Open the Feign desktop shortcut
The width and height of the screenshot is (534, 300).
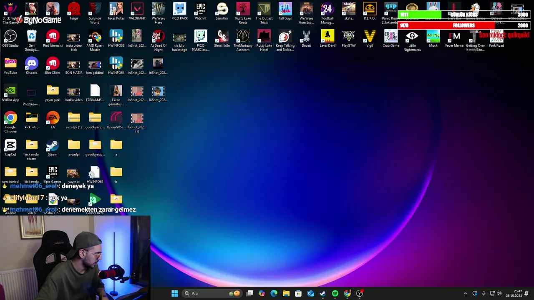pos(74,12)
